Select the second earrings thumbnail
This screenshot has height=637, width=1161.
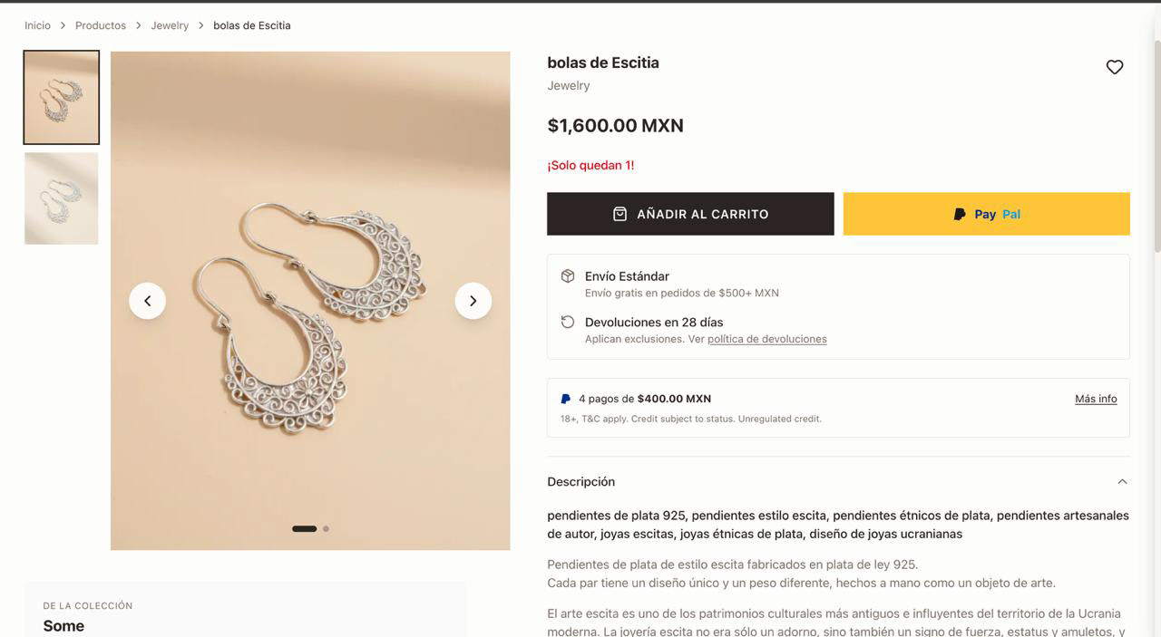point(62,198)
